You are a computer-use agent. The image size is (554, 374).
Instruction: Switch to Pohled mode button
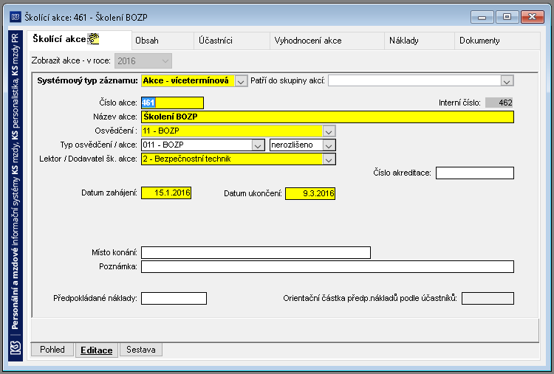[52, 350]
